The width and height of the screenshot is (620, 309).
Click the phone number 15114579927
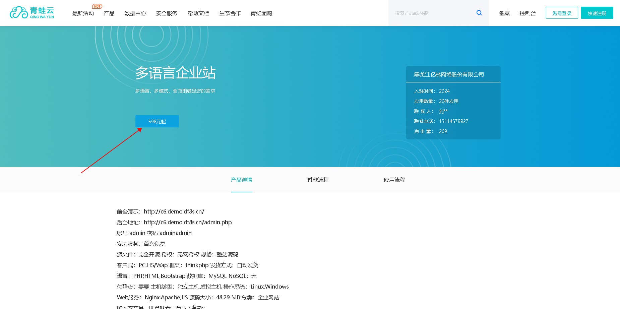coord(453,121)
